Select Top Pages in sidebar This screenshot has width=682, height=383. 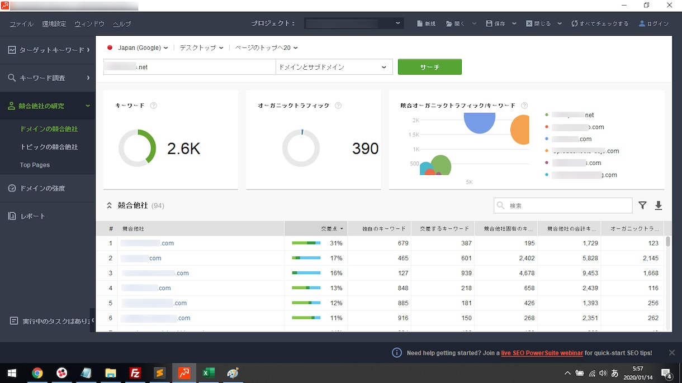pos(35,165)
